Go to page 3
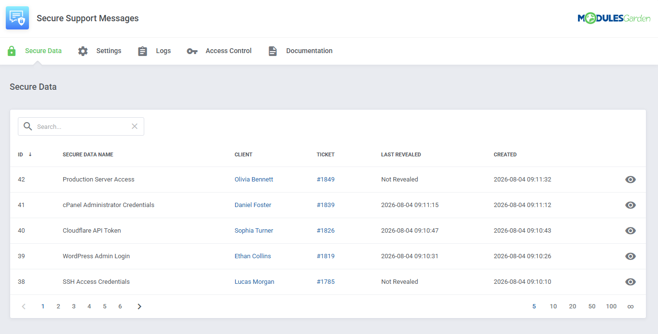The image size is (658, 334). 74,306
